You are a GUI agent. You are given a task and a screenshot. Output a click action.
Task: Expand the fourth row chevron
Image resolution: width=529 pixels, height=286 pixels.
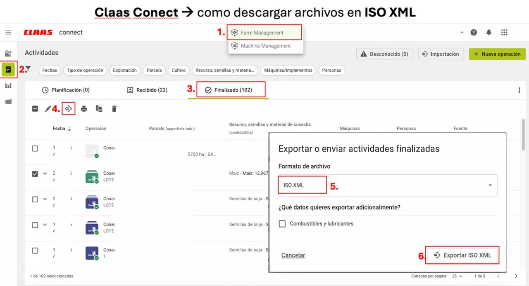(45, 225)
